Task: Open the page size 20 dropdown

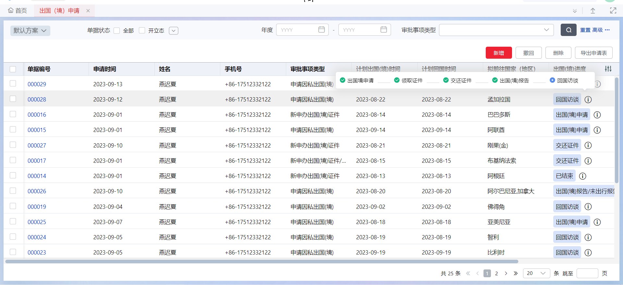Action: pos(536,273)
